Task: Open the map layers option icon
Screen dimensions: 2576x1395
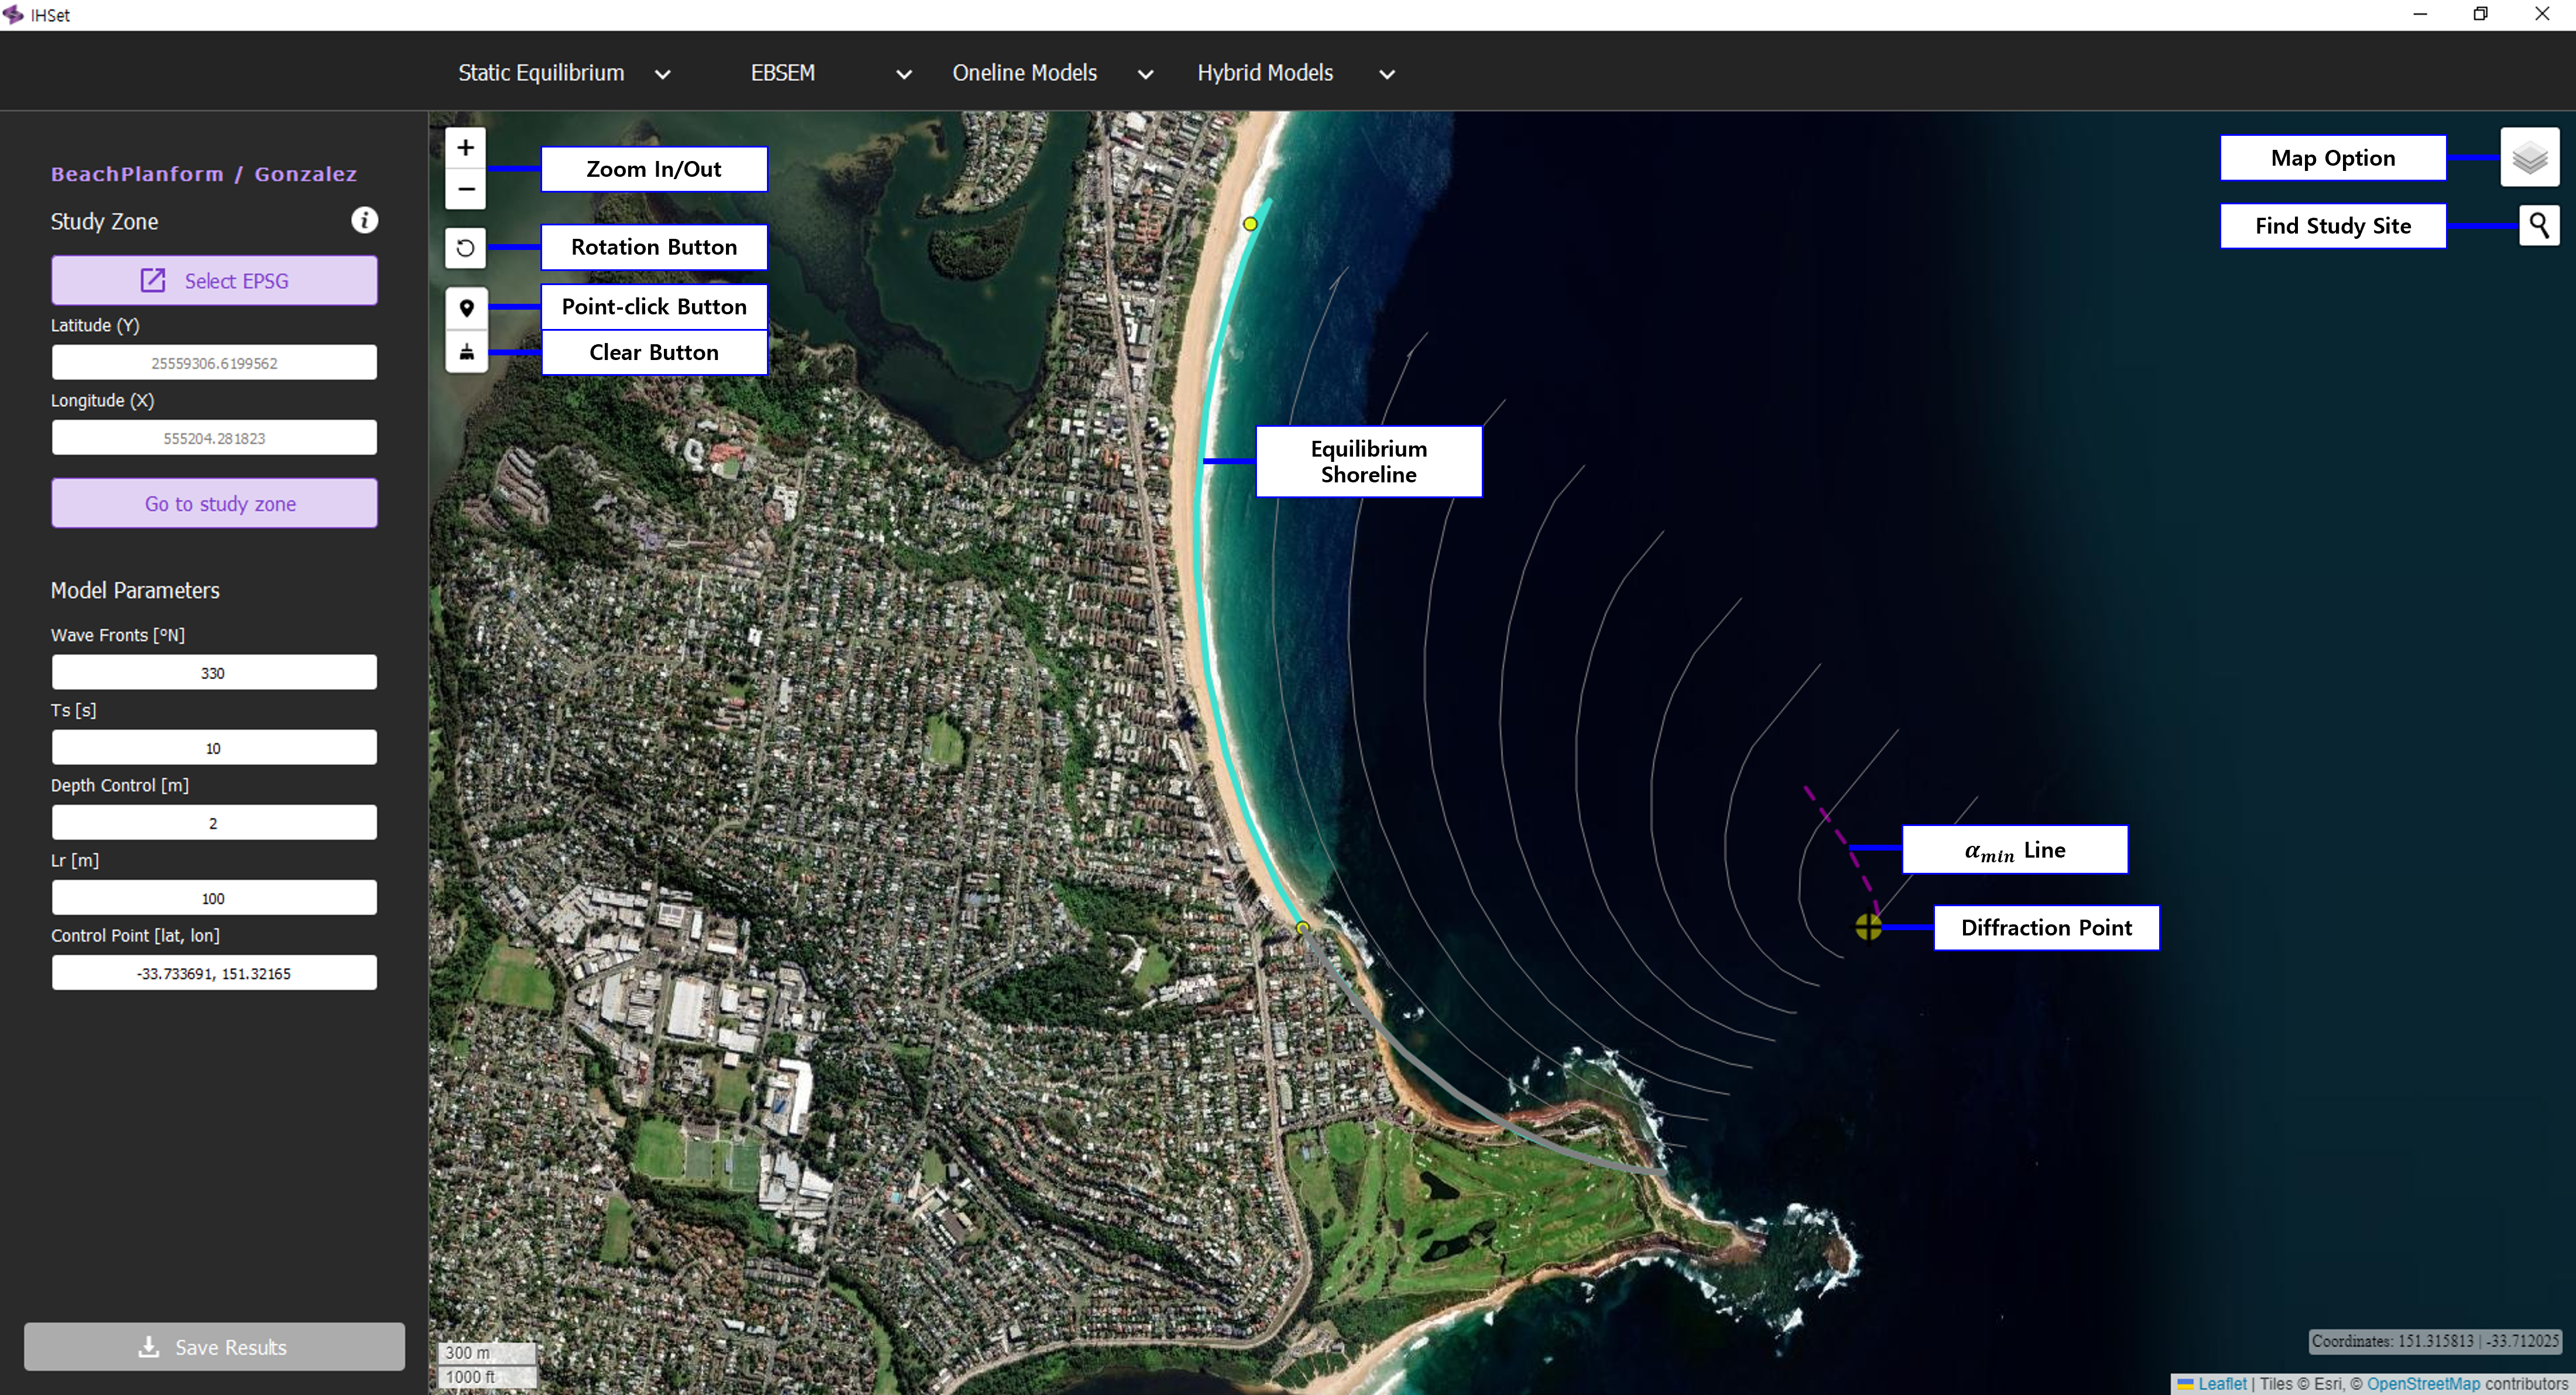Action: coord(2529,157)
